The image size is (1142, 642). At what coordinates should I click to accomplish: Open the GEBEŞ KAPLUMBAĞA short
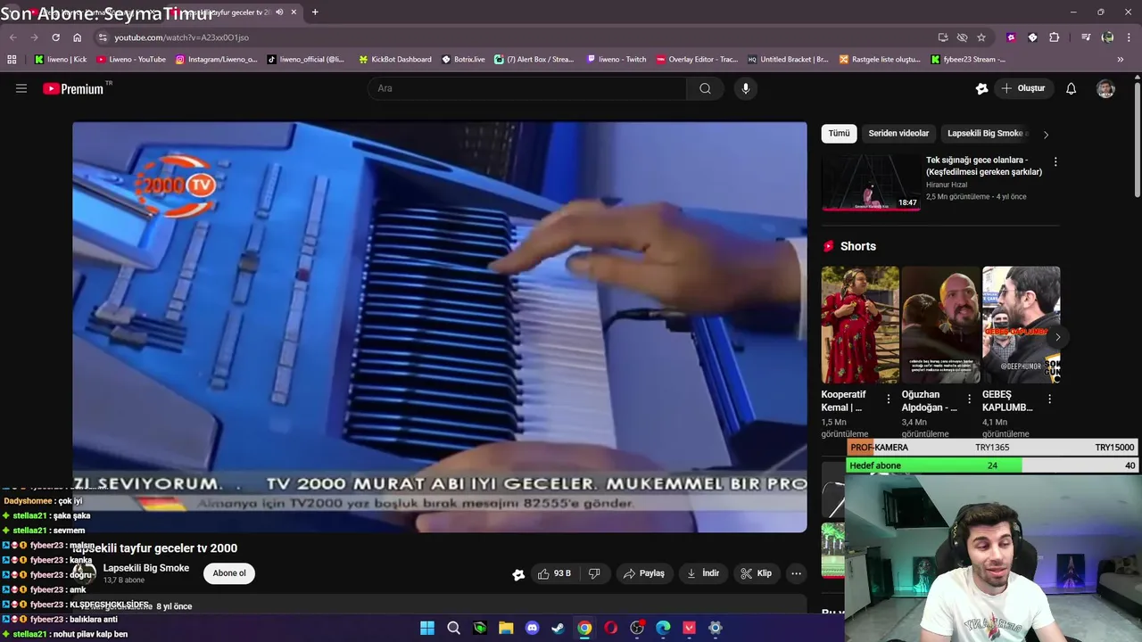(1021, 325)
